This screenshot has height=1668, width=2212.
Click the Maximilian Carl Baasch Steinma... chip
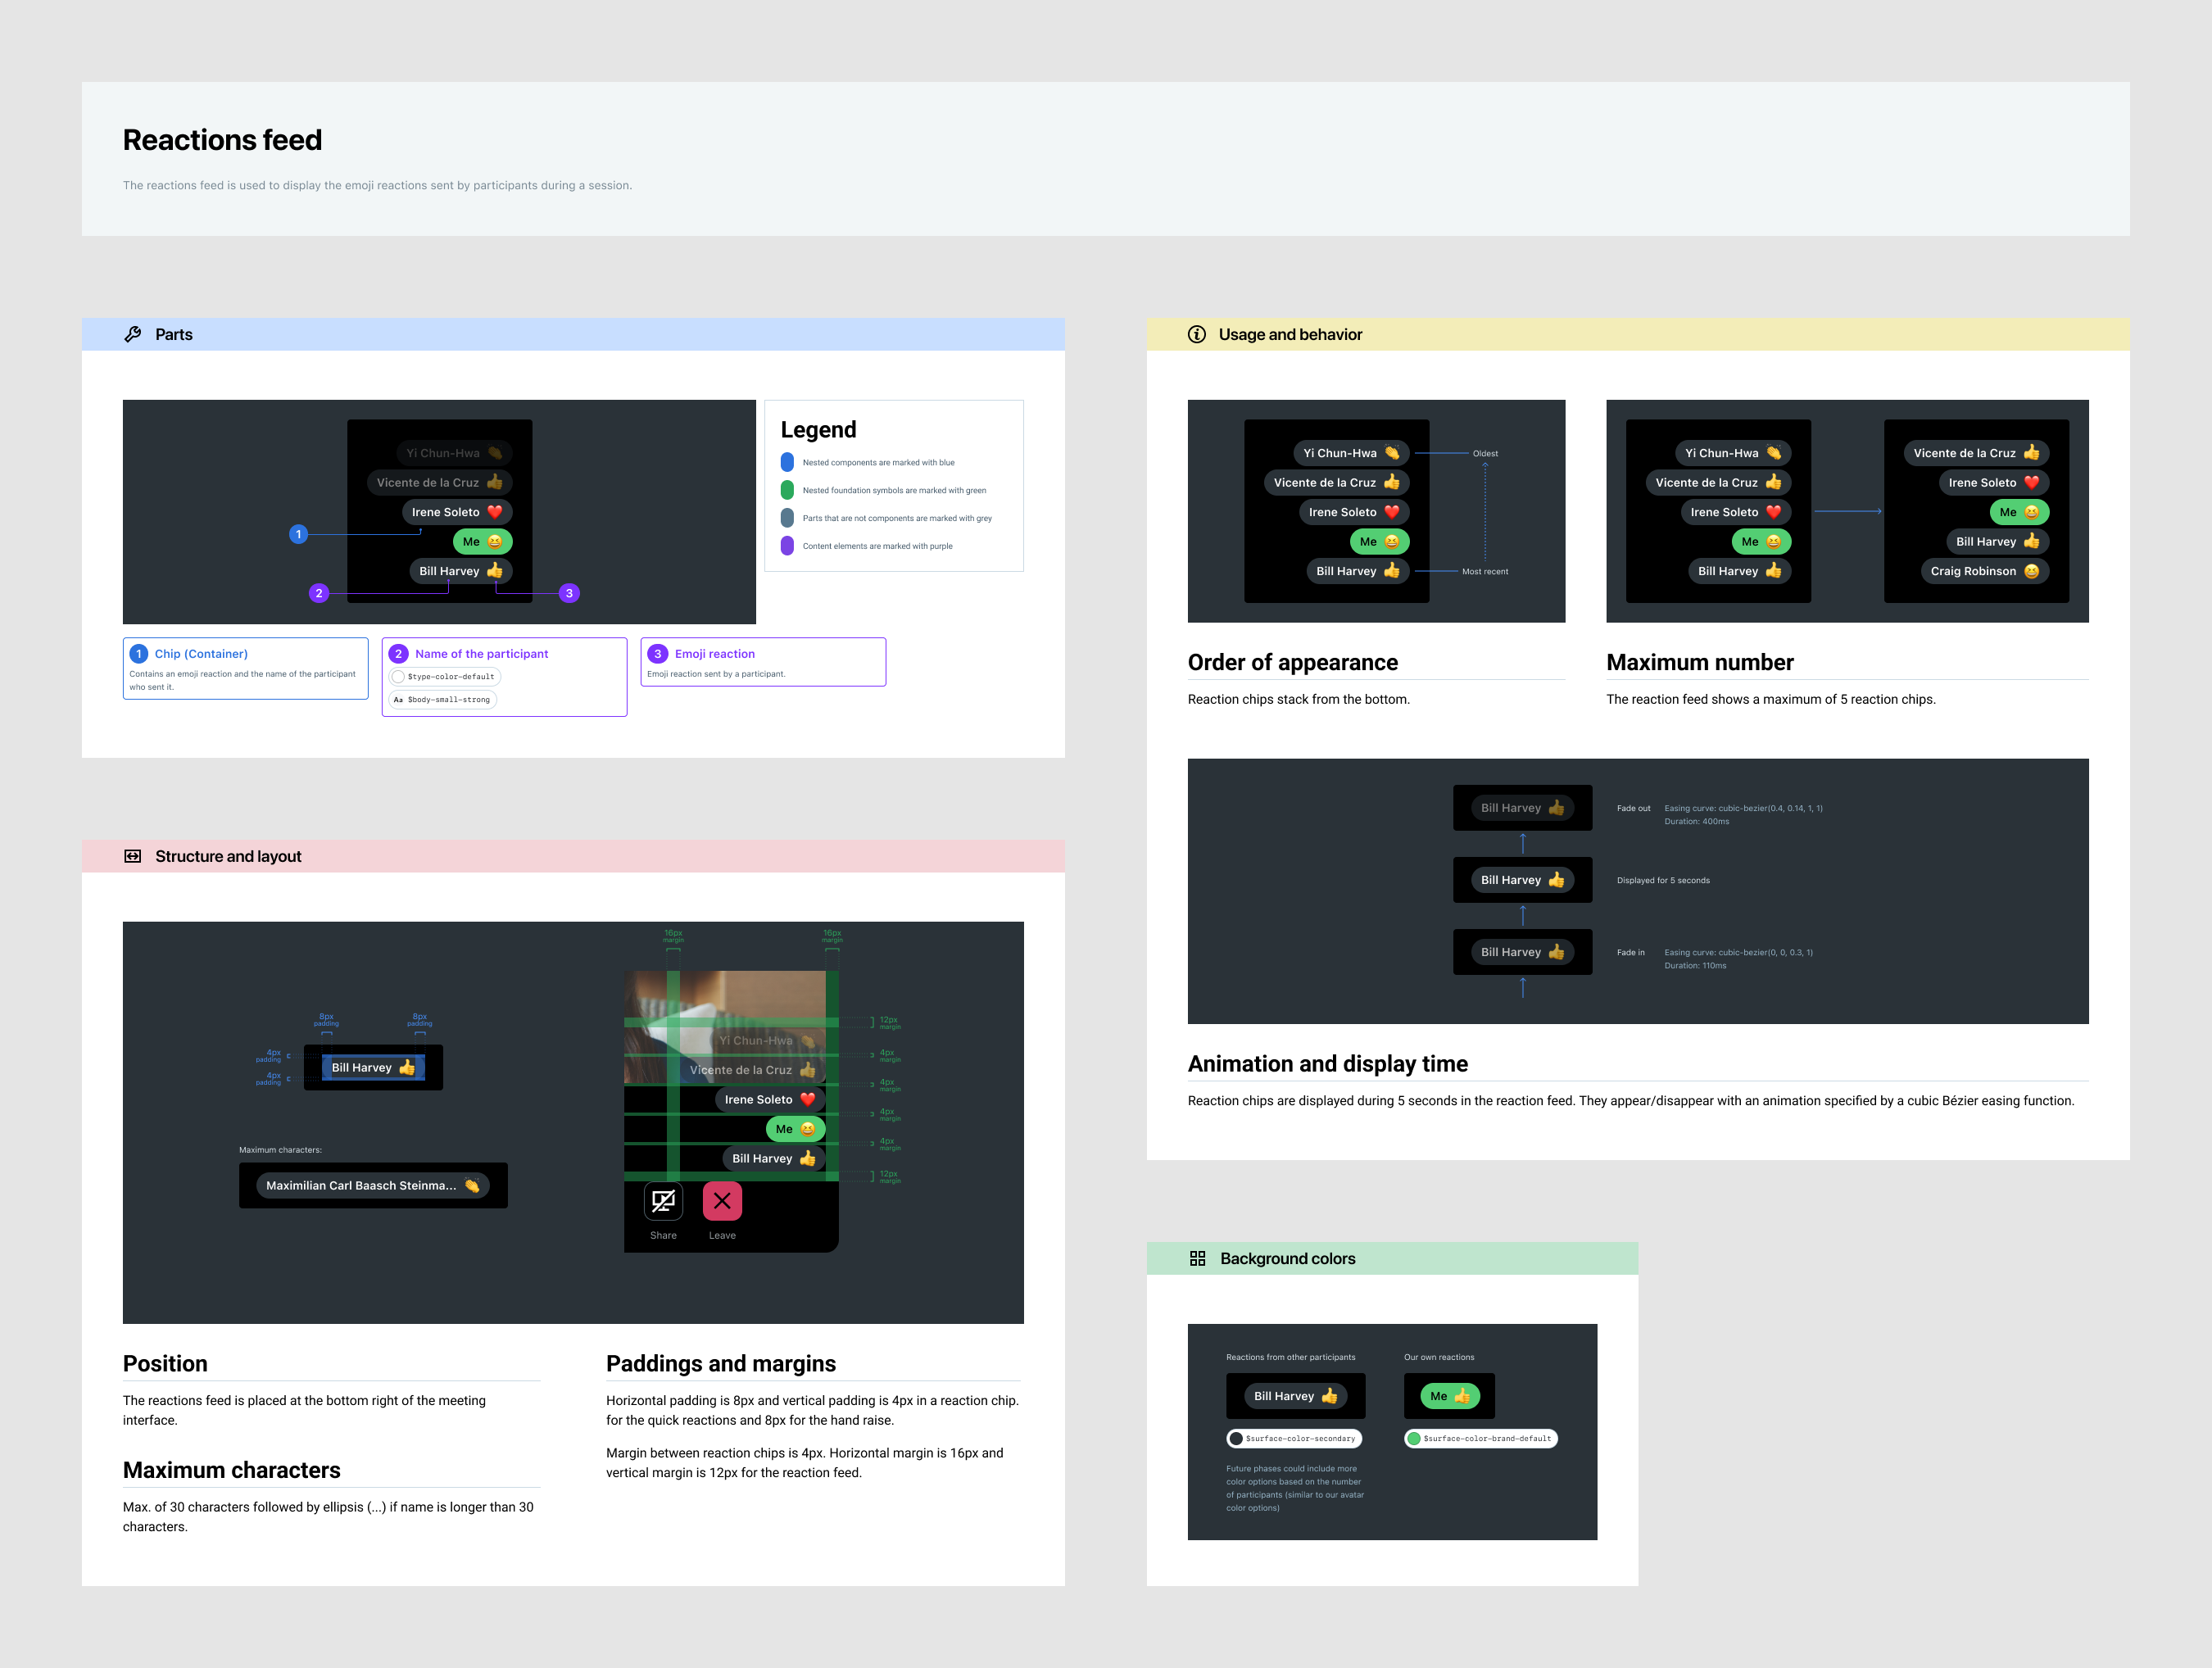click(x=373, y=1185)
